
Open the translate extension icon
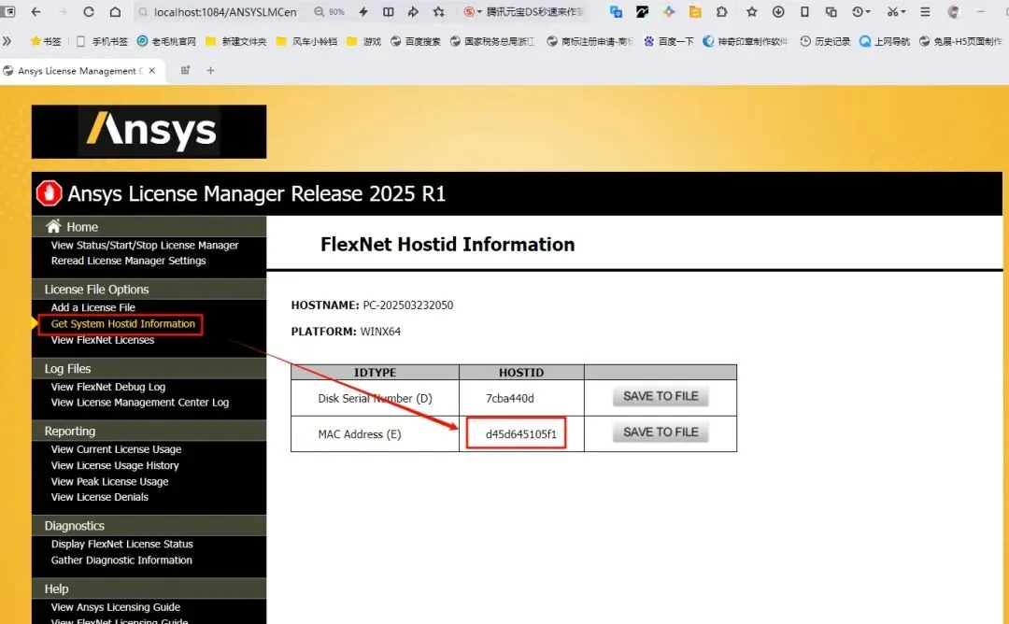click(x=616, y=11)
